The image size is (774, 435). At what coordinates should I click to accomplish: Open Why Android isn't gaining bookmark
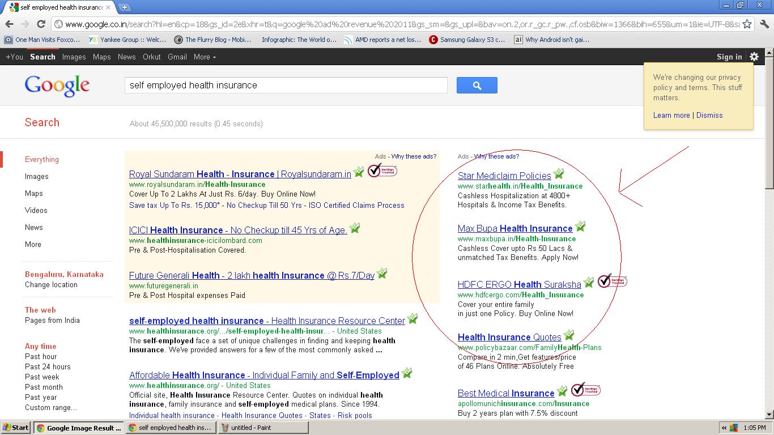552,40
